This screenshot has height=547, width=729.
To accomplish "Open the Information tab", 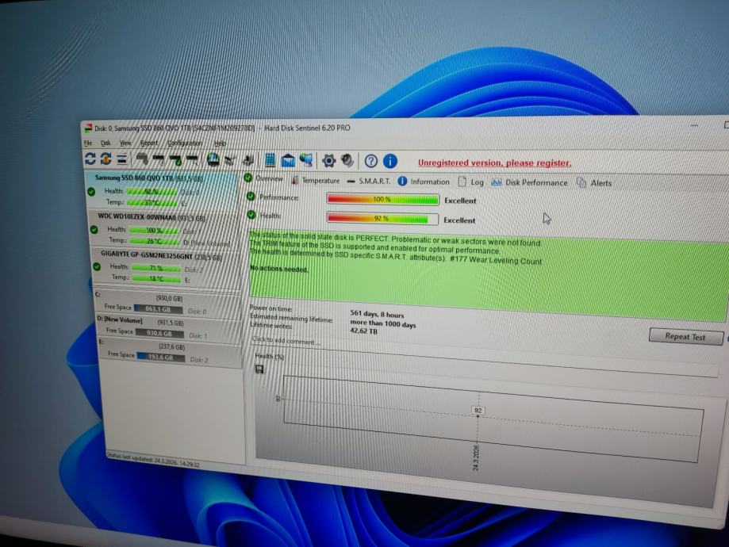I will [424, 182].
